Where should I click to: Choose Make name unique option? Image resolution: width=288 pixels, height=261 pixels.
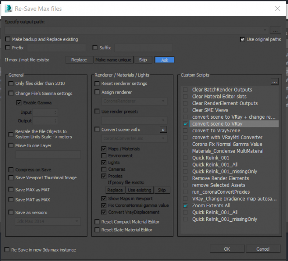113,60
